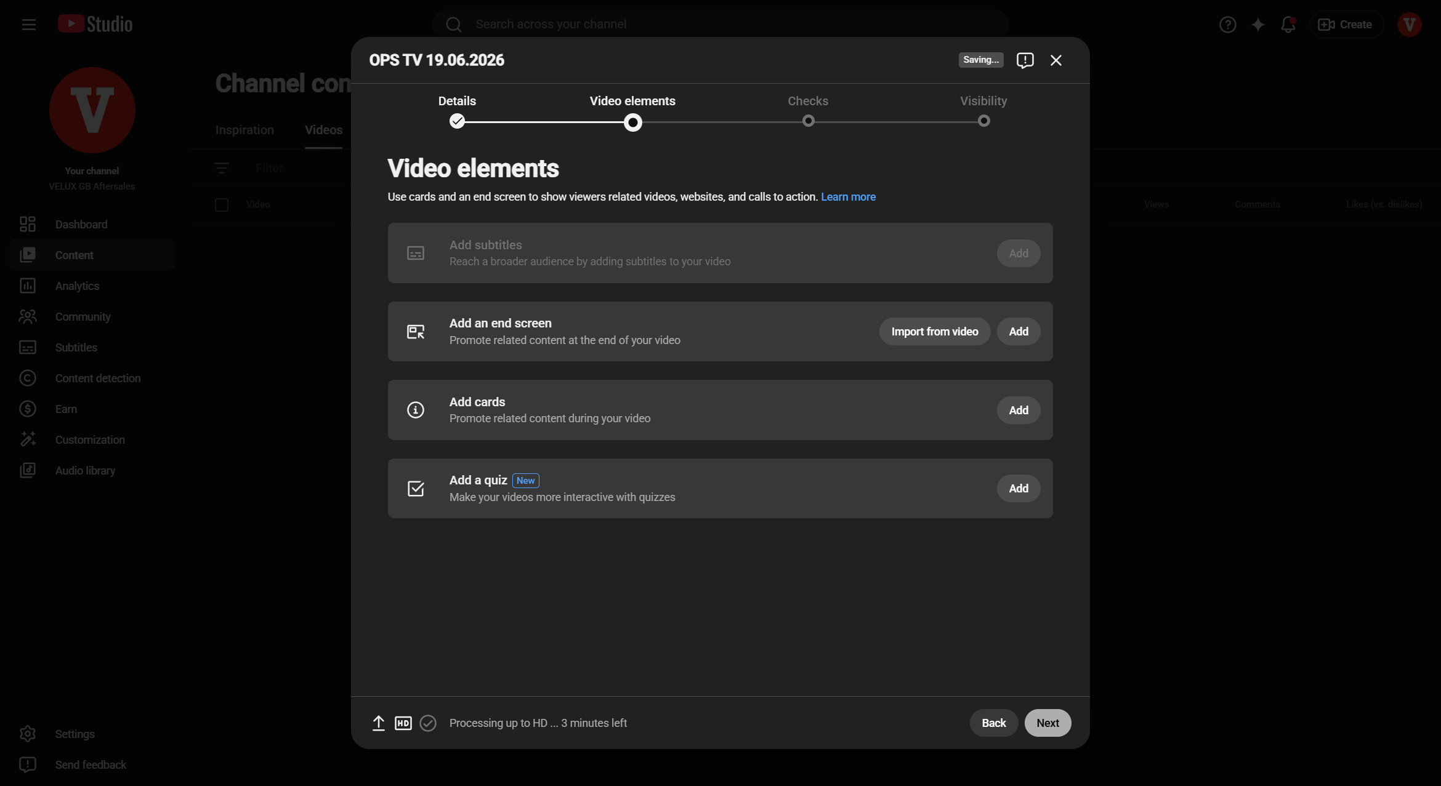Open the notifications bell
1441x786 pixels.
pos(1288,25)
